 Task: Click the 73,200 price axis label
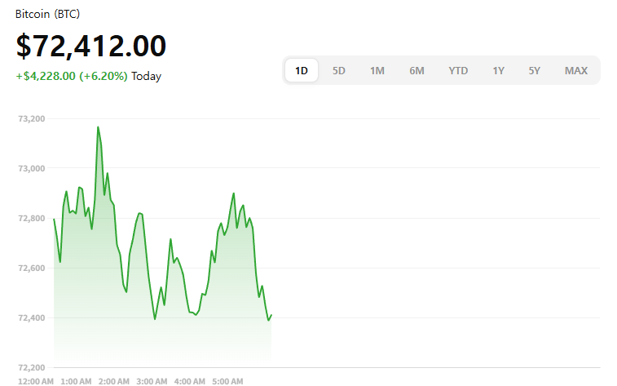click(x=31, y=119)
